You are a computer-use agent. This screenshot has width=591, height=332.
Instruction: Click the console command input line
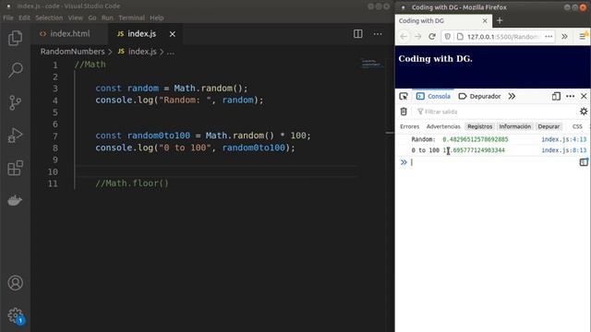click(x=494, y=162)
